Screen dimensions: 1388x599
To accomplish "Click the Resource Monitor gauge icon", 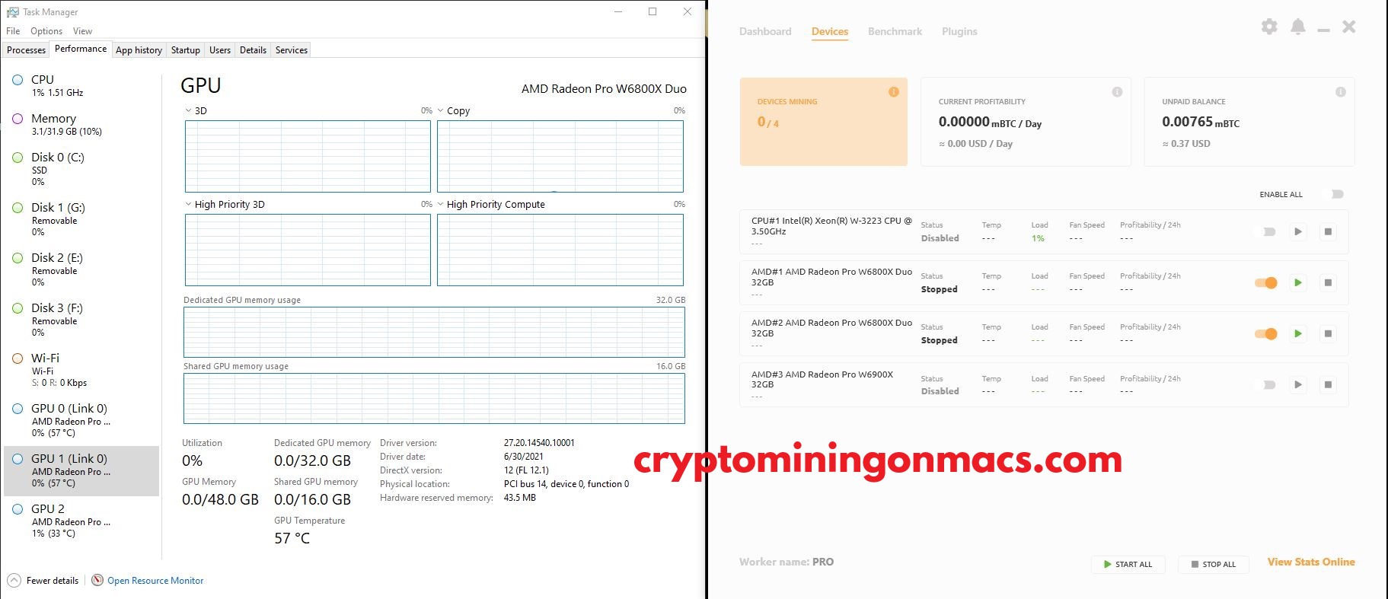I will click(x=97, y=580).
